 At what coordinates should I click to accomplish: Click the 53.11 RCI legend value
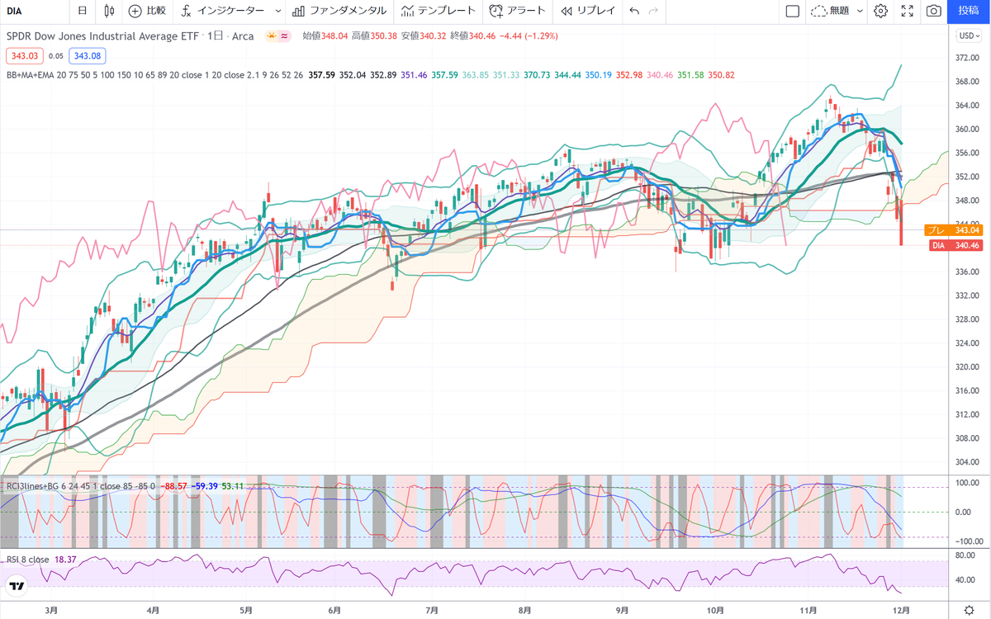pos(233,485)
